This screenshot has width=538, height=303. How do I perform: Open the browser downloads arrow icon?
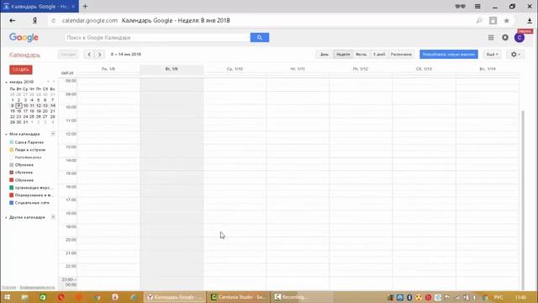(530, 20)
